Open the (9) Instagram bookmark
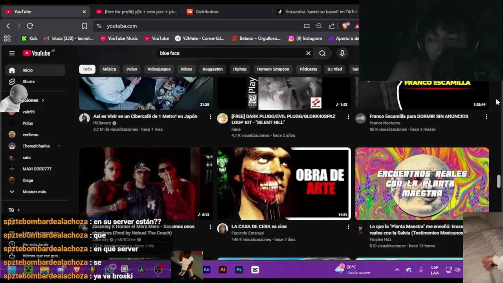Screen dimensions: 503x283 (x=305, y=38)
